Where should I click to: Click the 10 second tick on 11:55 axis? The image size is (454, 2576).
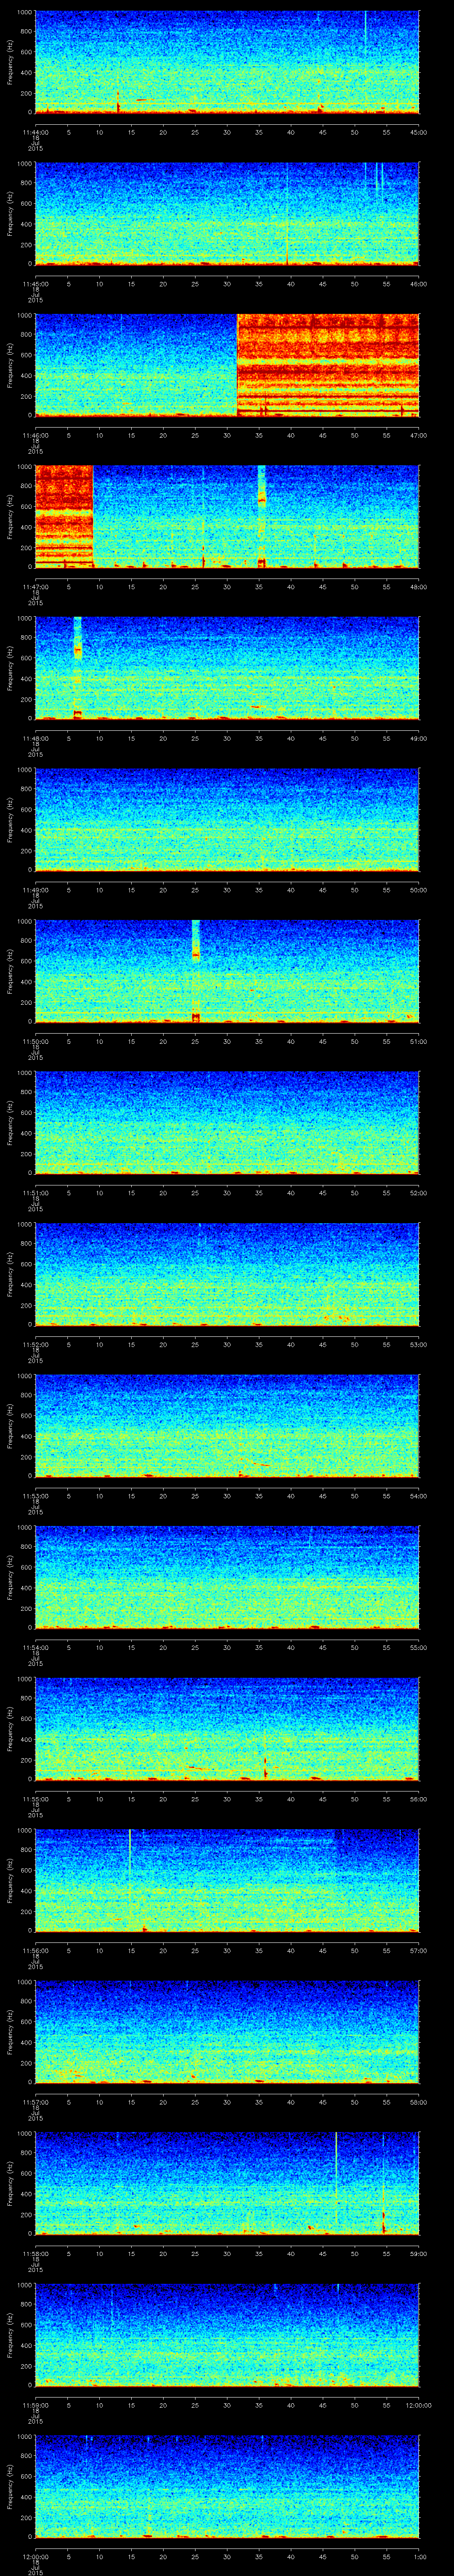pyautogui.click(x=99, y=1799)
